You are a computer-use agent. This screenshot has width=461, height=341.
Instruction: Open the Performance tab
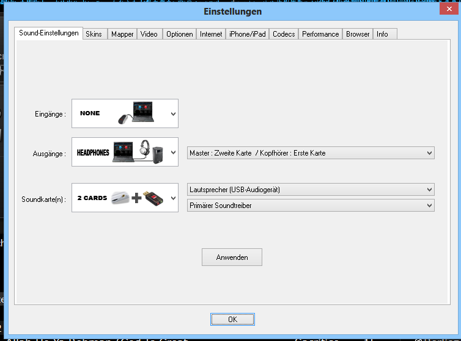[x=320, y=34]
